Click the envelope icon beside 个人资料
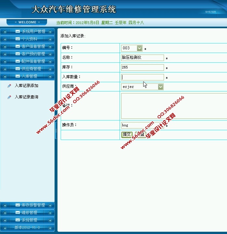The image size is (227, 234). coord(18,39)
